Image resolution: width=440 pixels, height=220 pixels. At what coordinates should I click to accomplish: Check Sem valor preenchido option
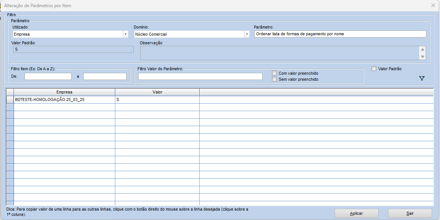[274, 79]
